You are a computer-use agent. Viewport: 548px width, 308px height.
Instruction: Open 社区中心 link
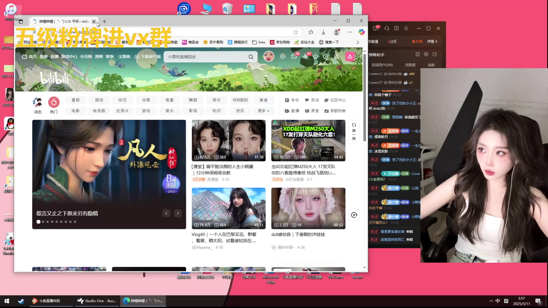tap(335, 100)
